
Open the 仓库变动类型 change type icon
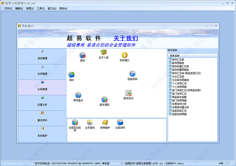click(75, 125)
